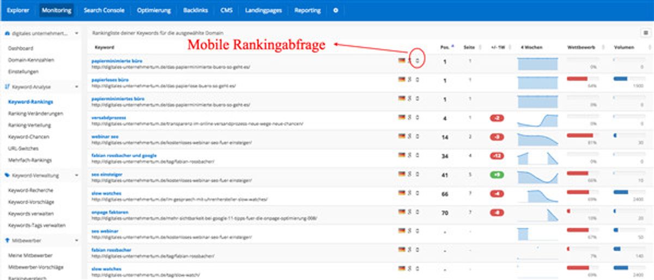Open 'Meine Mitbewerber' in the sidebar

coord(30,255)
